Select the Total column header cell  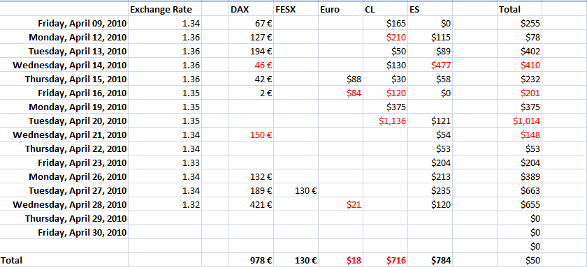point(520,10)
